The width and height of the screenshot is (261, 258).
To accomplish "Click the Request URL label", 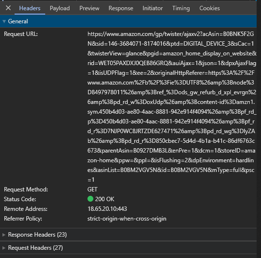I will click(21, 34).
